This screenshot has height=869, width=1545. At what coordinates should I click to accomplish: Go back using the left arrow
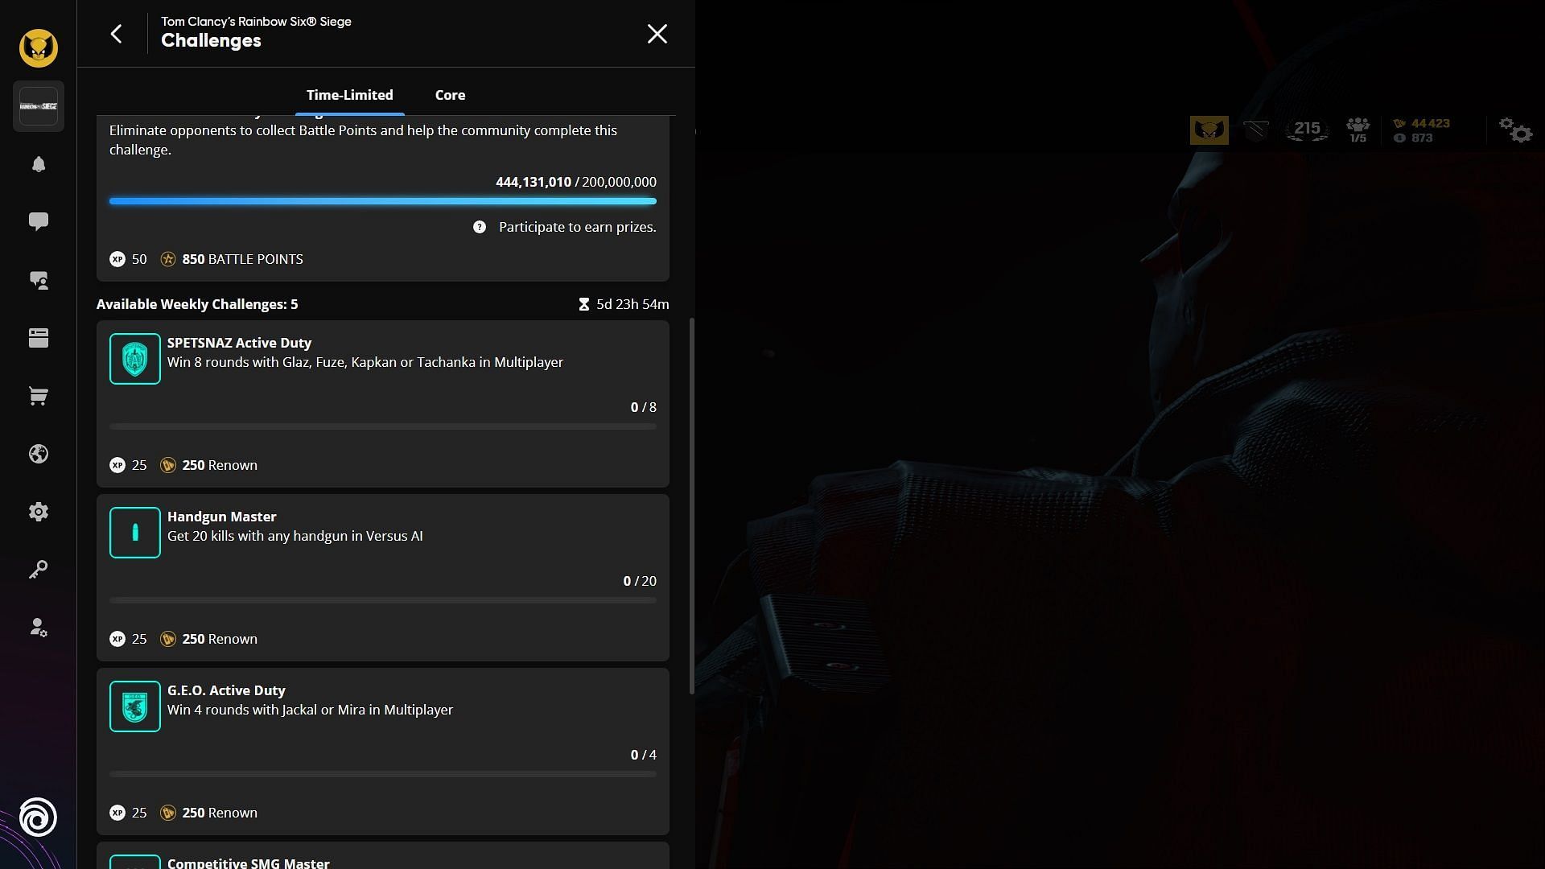(x=117, y=34)
